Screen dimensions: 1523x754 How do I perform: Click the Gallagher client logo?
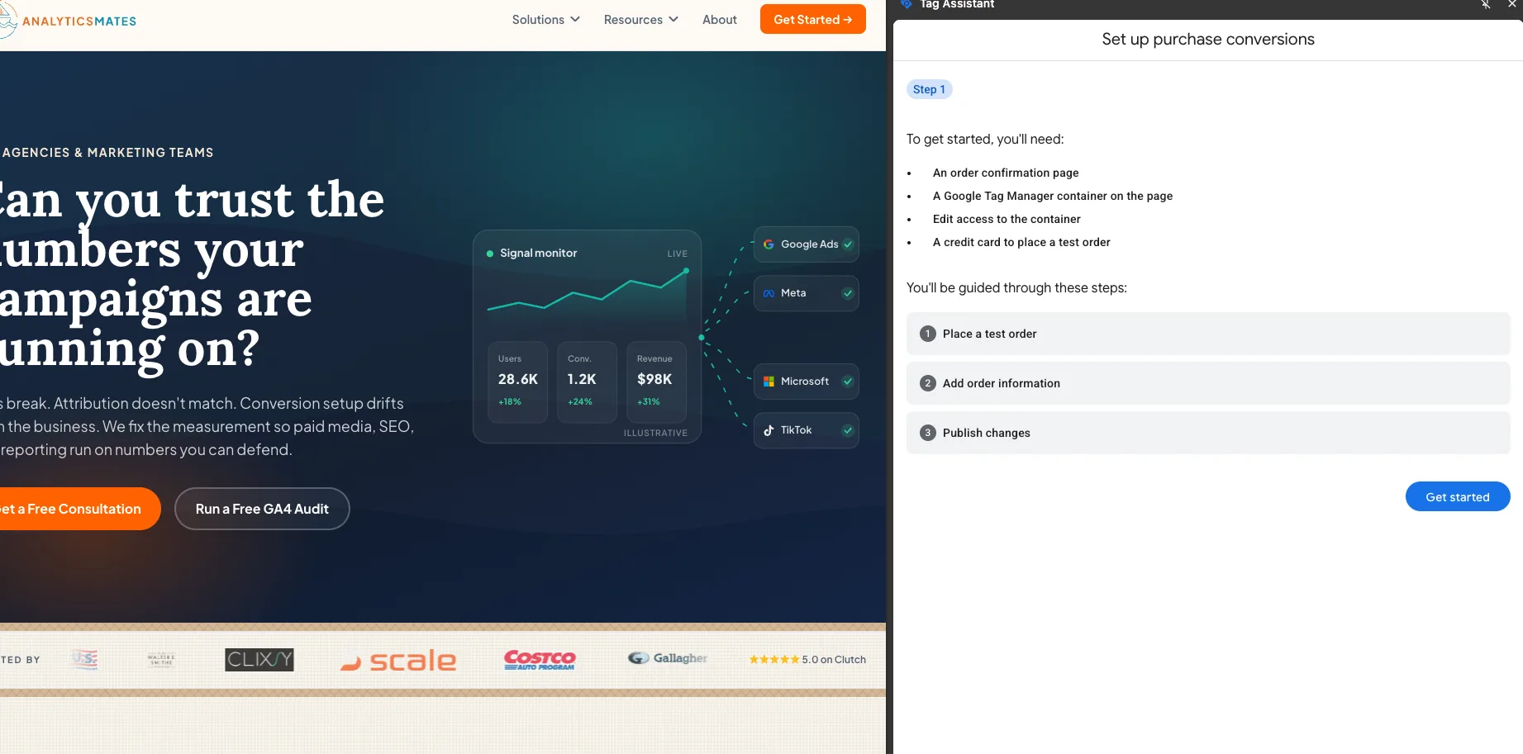[668, 658]
